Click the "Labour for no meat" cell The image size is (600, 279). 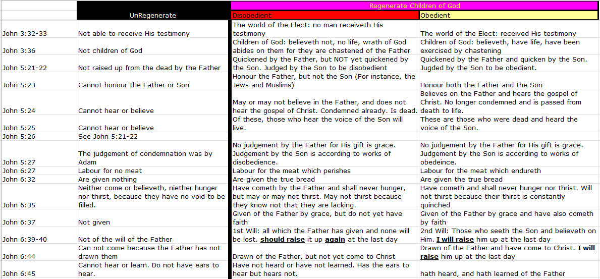(x=110, y=171)
